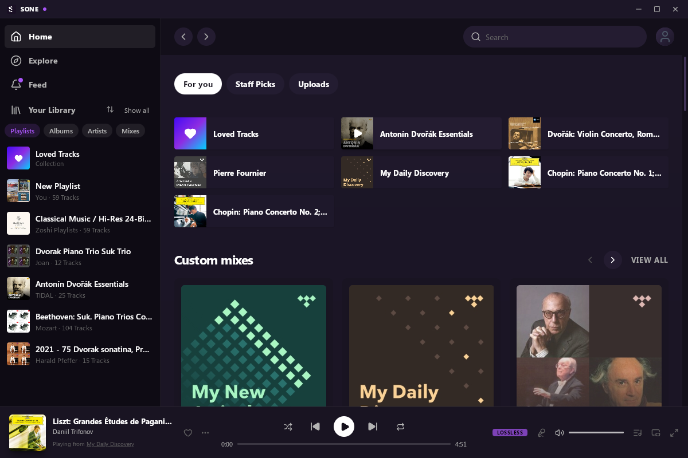Toggle shuffle playback
The width and height of the screenshot is (688, 458).
[x=288, y=427]
